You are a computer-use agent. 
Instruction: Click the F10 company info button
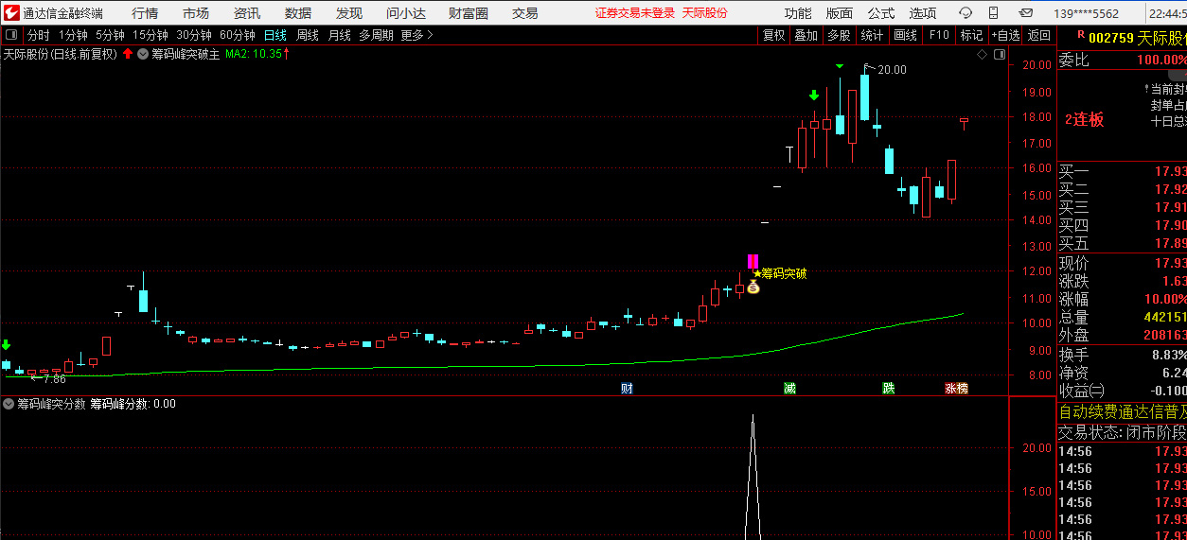click(x=939, y=35)
